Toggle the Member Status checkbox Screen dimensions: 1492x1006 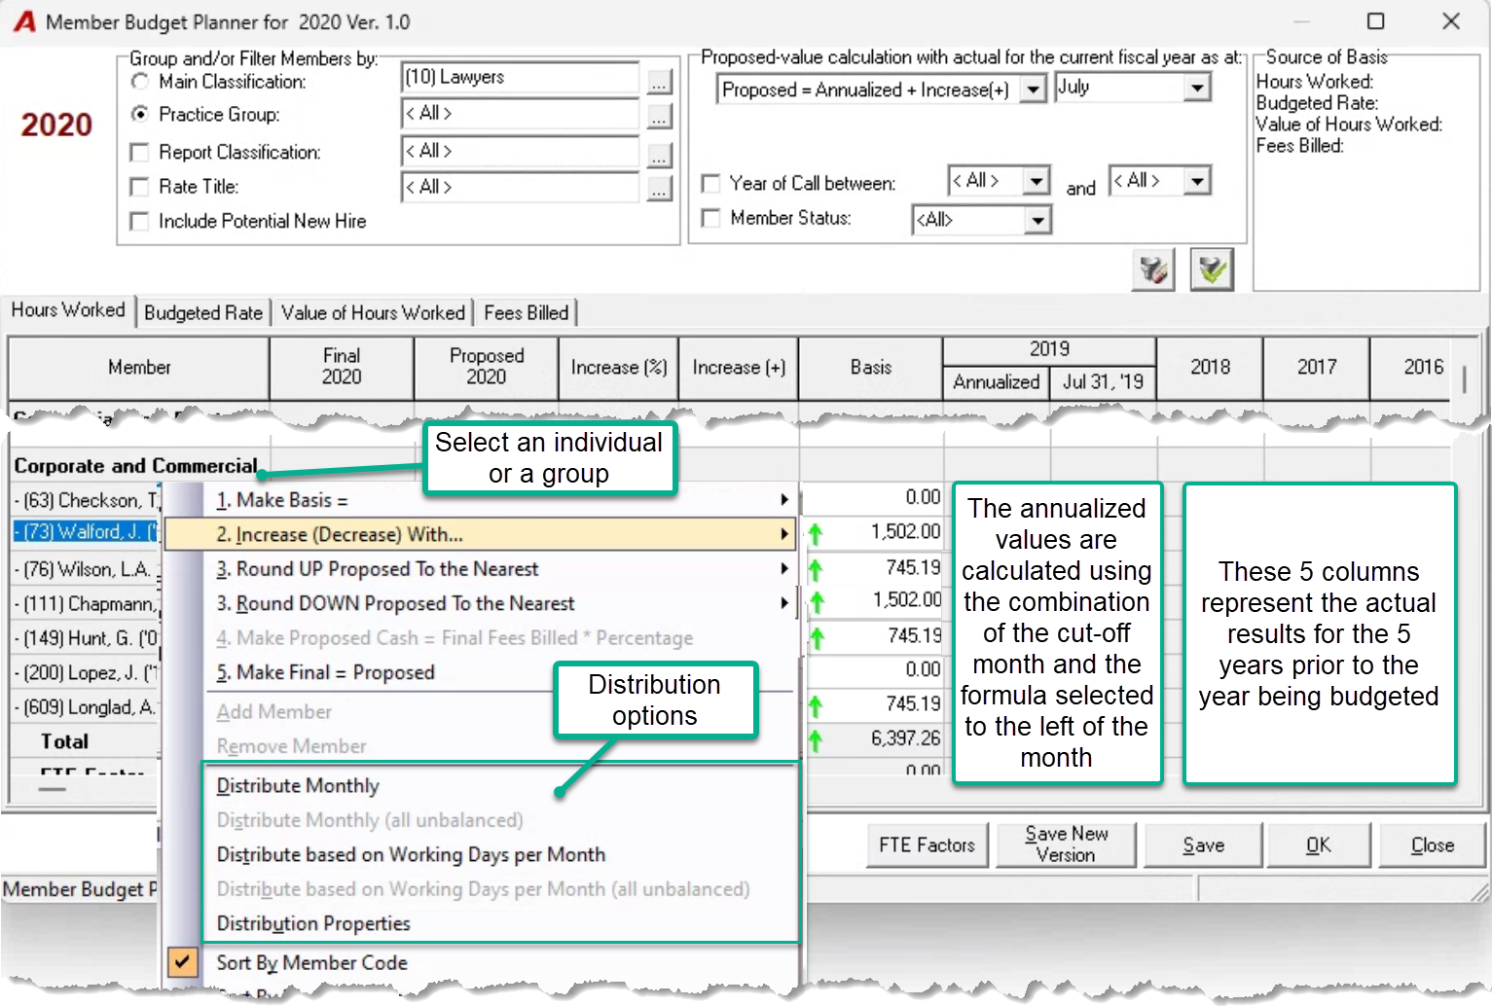[711, 218]
